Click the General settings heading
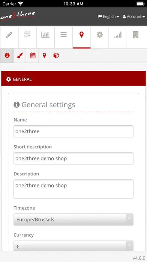The width and height of the screenshot is (147, 262). coord(48,105)
